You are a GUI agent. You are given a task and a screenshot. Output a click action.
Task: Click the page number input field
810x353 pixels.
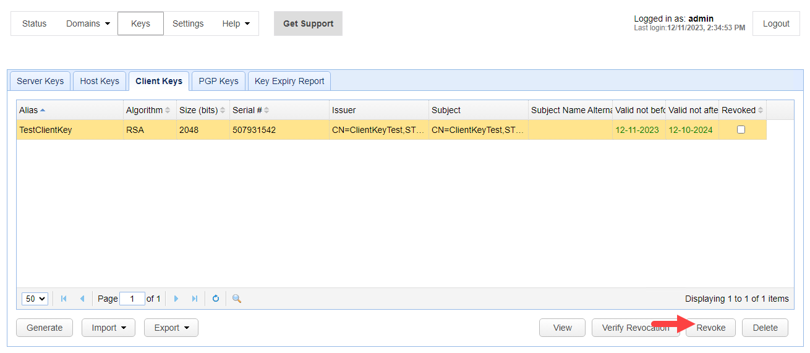point(132,299)
